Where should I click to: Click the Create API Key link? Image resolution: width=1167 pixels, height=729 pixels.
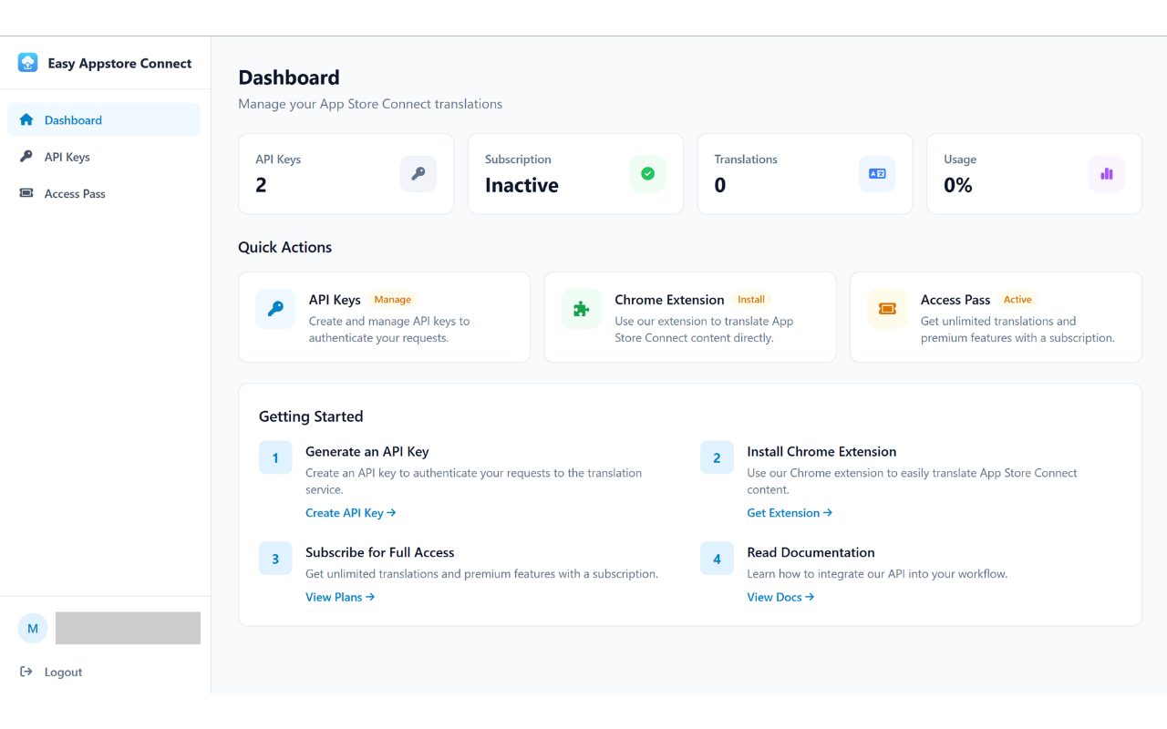(350, 513)
